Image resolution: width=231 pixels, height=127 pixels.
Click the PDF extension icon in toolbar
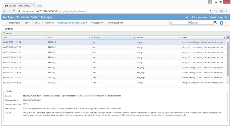[221, 11]
